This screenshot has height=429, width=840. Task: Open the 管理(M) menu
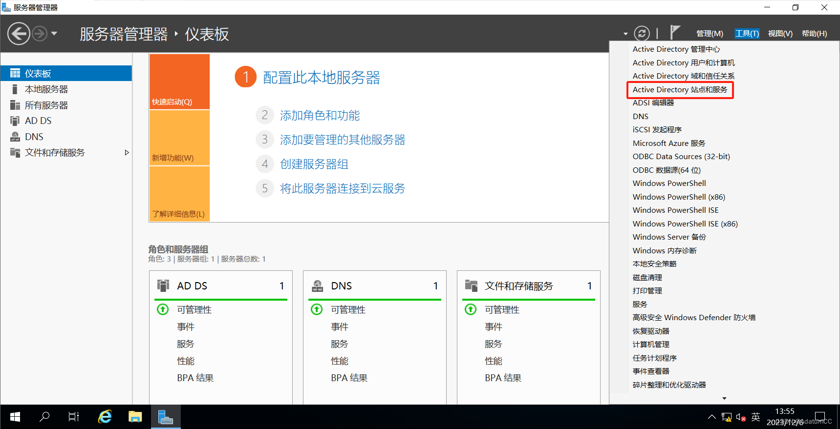[710, 33]
